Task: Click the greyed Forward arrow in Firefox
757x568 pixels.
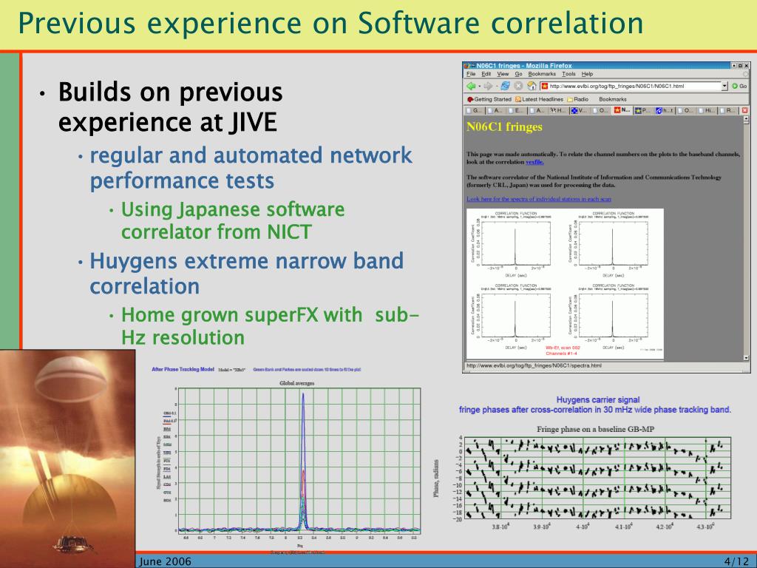Action: tap(488, 86)
